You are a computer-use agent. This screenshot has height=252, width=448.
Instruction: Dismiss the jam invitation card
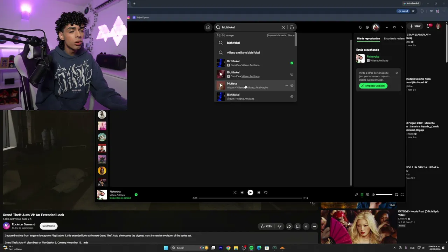(x=397, y=73)
